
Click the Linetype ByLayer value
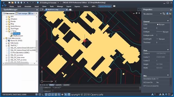(162, 32)
